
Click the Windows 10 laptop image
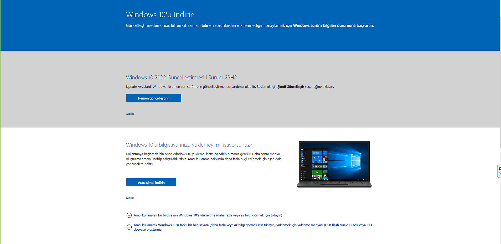point(334,164)
